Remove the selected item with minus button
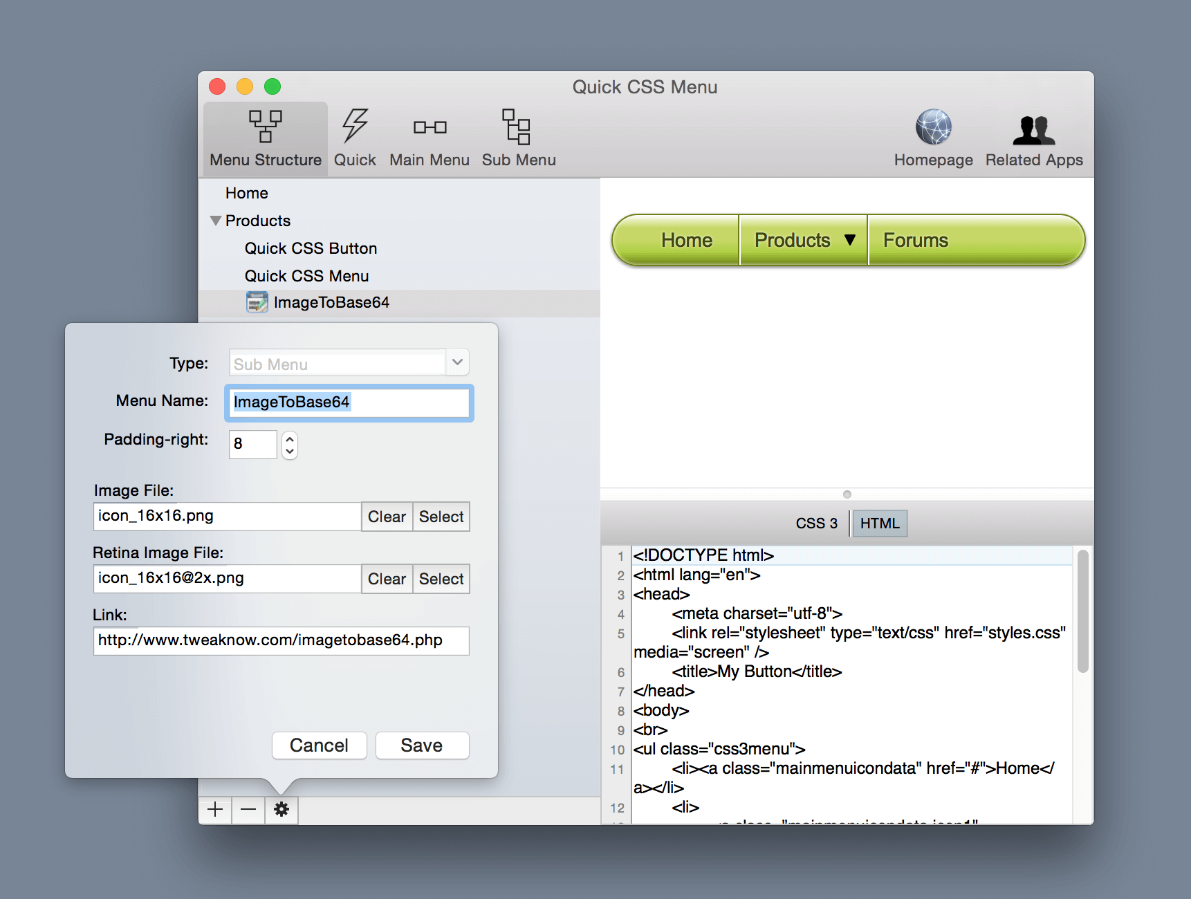 point(248,810)
